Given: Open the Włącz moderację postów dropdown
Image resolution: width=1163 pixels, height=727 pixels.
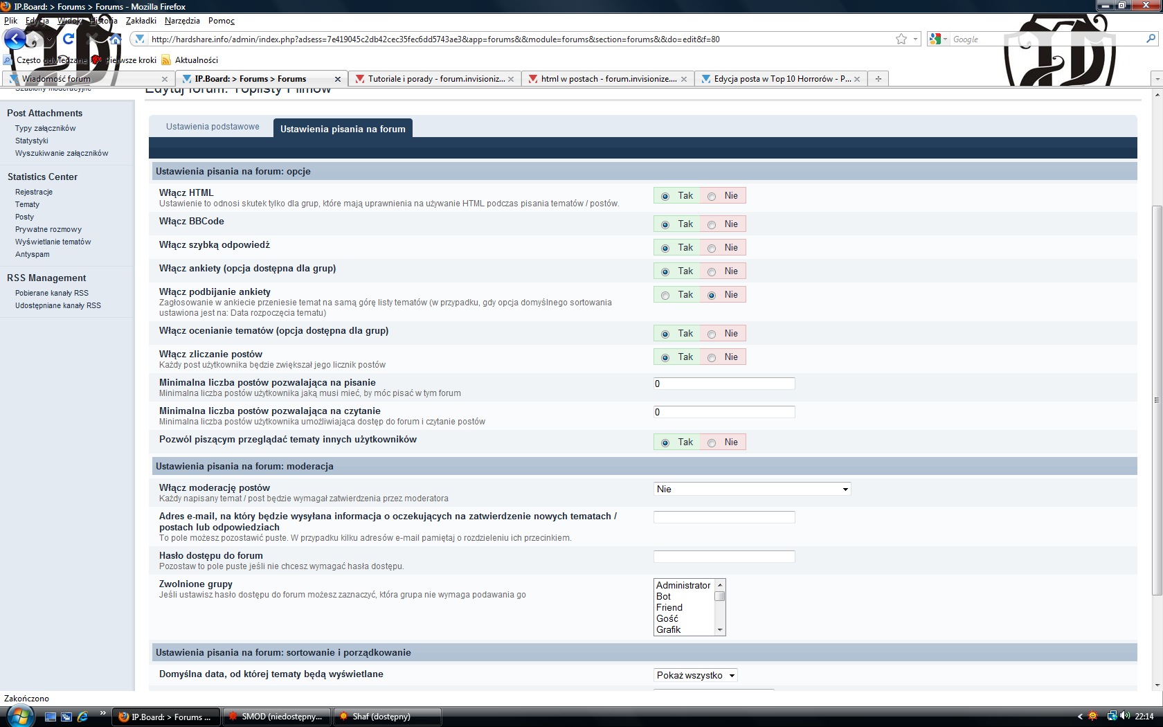Looking at the screenshot, I should point(752,490).
